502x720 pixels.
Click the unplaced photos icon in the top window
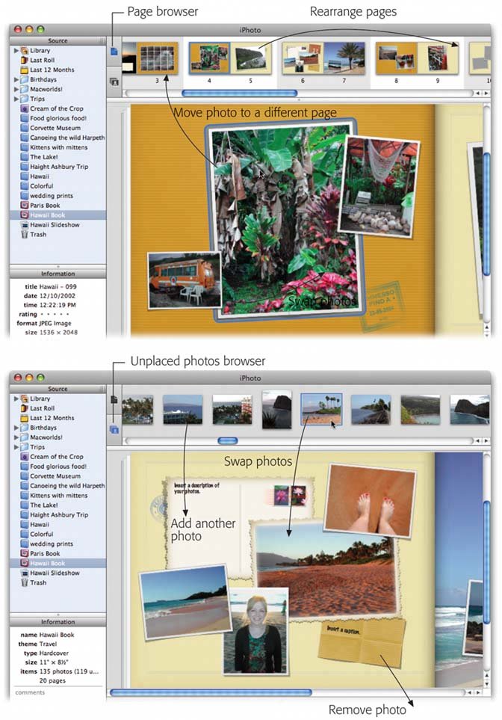(x=114, y=81)
